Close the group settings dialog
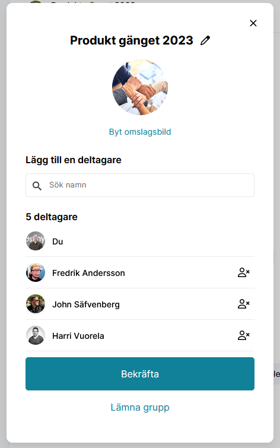Screen dimensions: 280x448 click(253, 23)
